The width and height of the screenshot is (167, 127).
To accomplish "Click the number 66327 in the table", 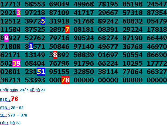I will [x=157, y=72].
